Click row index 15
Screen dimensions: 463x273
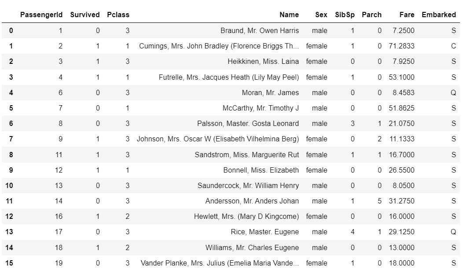tap(9, 263)
